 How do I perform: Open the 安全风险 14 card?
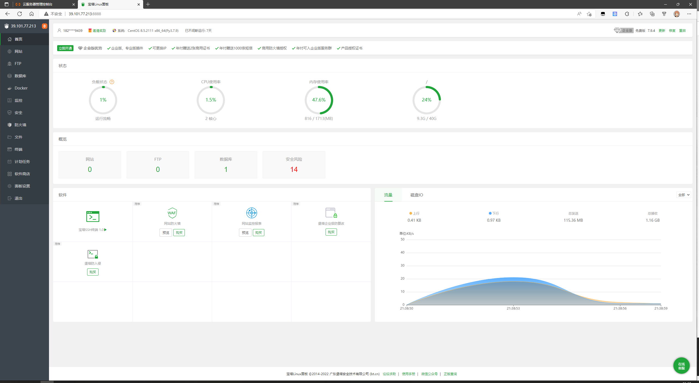point(294,165)
